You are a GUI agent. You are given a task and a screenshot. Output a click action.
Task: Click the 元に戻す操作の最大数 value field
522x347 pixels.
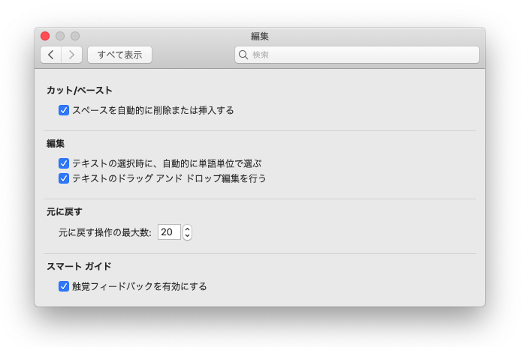click(x=169, y=232)
